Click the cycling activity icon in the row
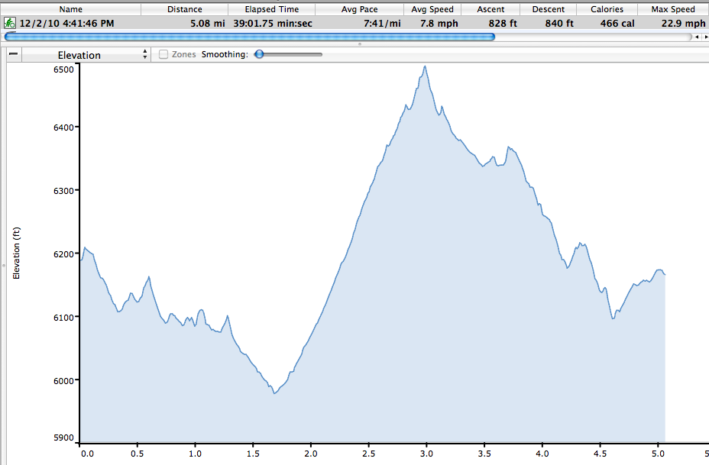709x465 pixels. (10, 24)
